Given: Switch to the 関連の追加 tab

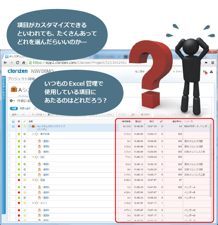Looking at the screenshot, I should coord(25,109).
